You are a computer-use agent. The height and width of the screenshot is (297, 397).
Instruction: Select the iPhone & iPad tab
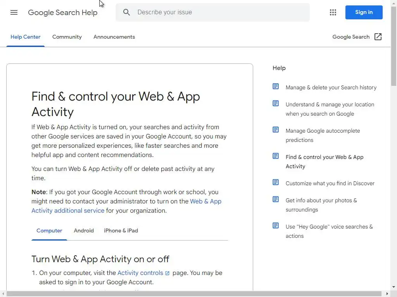[121, 230]
